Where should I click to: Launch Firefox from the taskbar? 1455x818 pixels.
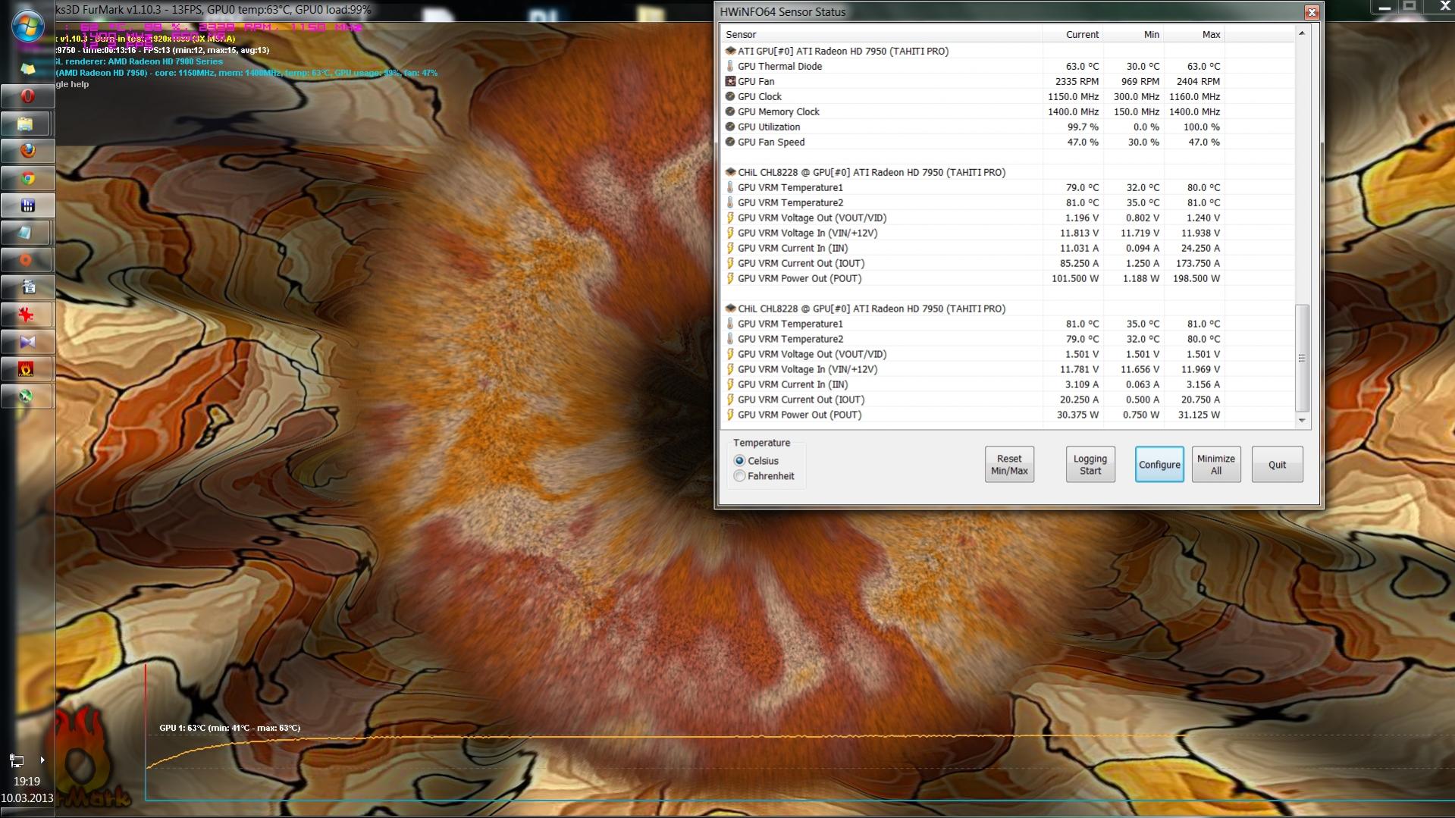click(x=27, y=151)
